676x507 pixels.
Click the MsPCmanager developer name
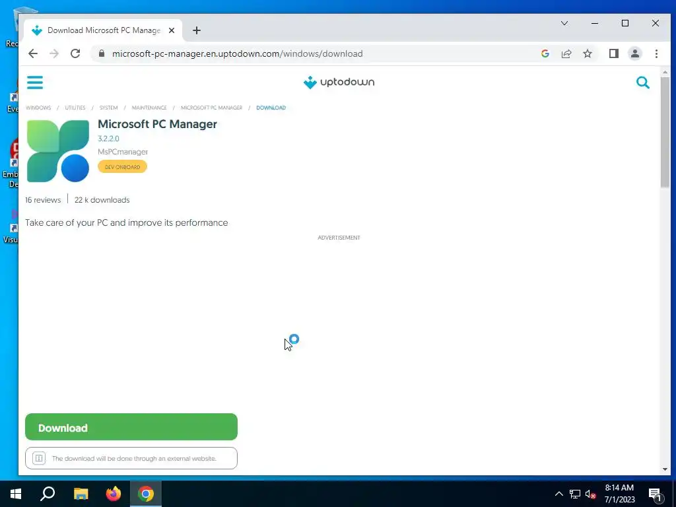(x=123, y=152)
